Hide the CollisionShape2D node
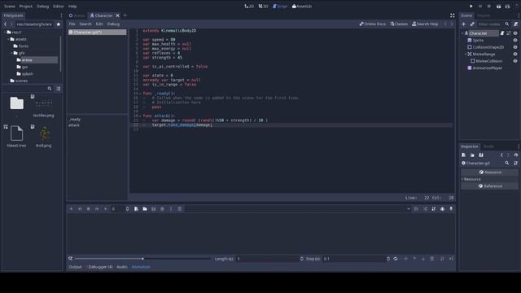Viewport: 521px width, 293px height. [x=515, y=47]
